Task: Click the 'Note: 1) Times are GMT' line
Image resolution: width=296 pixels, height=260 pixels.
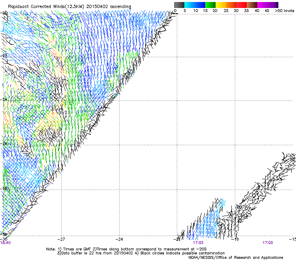Action: point(126,249)
